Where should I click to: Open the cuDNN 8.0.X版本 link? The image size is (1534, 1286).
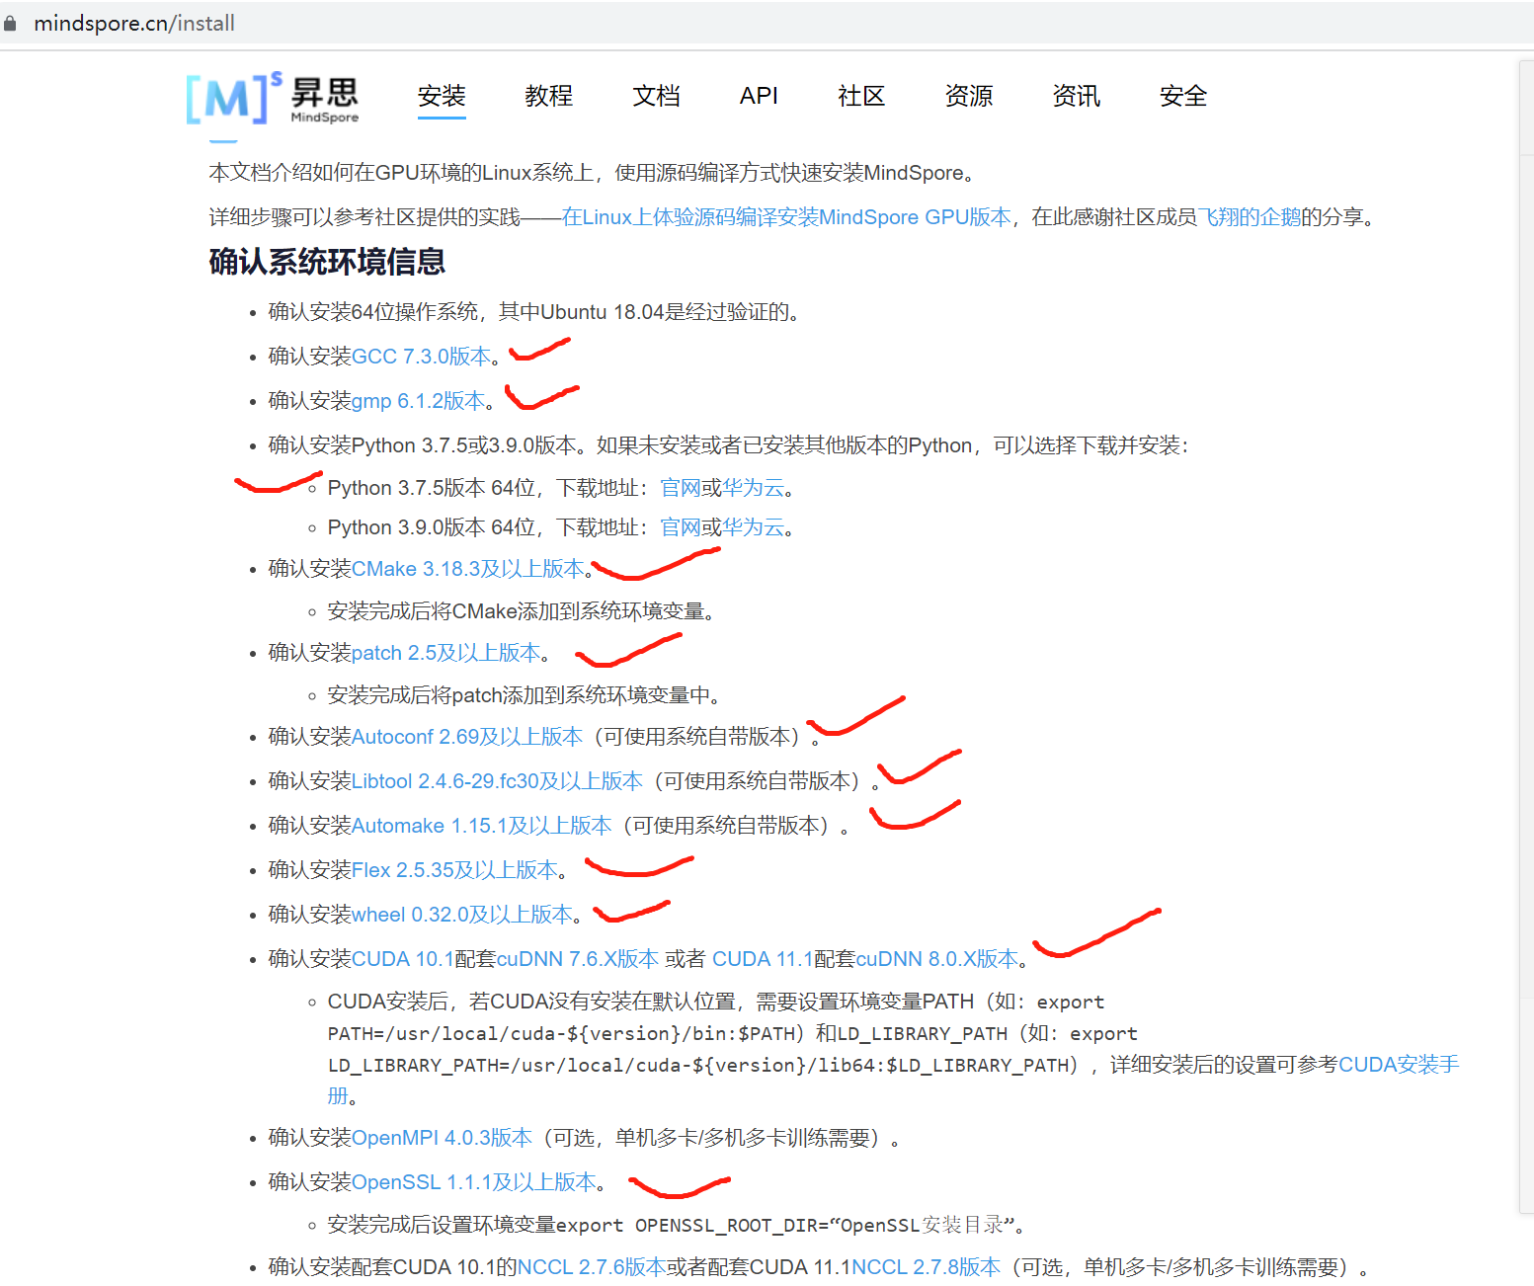tap(937, 959)
